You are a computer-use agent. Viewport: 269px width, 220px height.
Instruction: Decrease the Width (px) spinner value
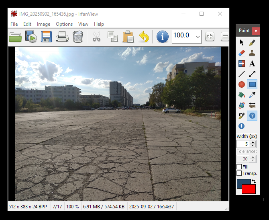(x=253, y=146)
